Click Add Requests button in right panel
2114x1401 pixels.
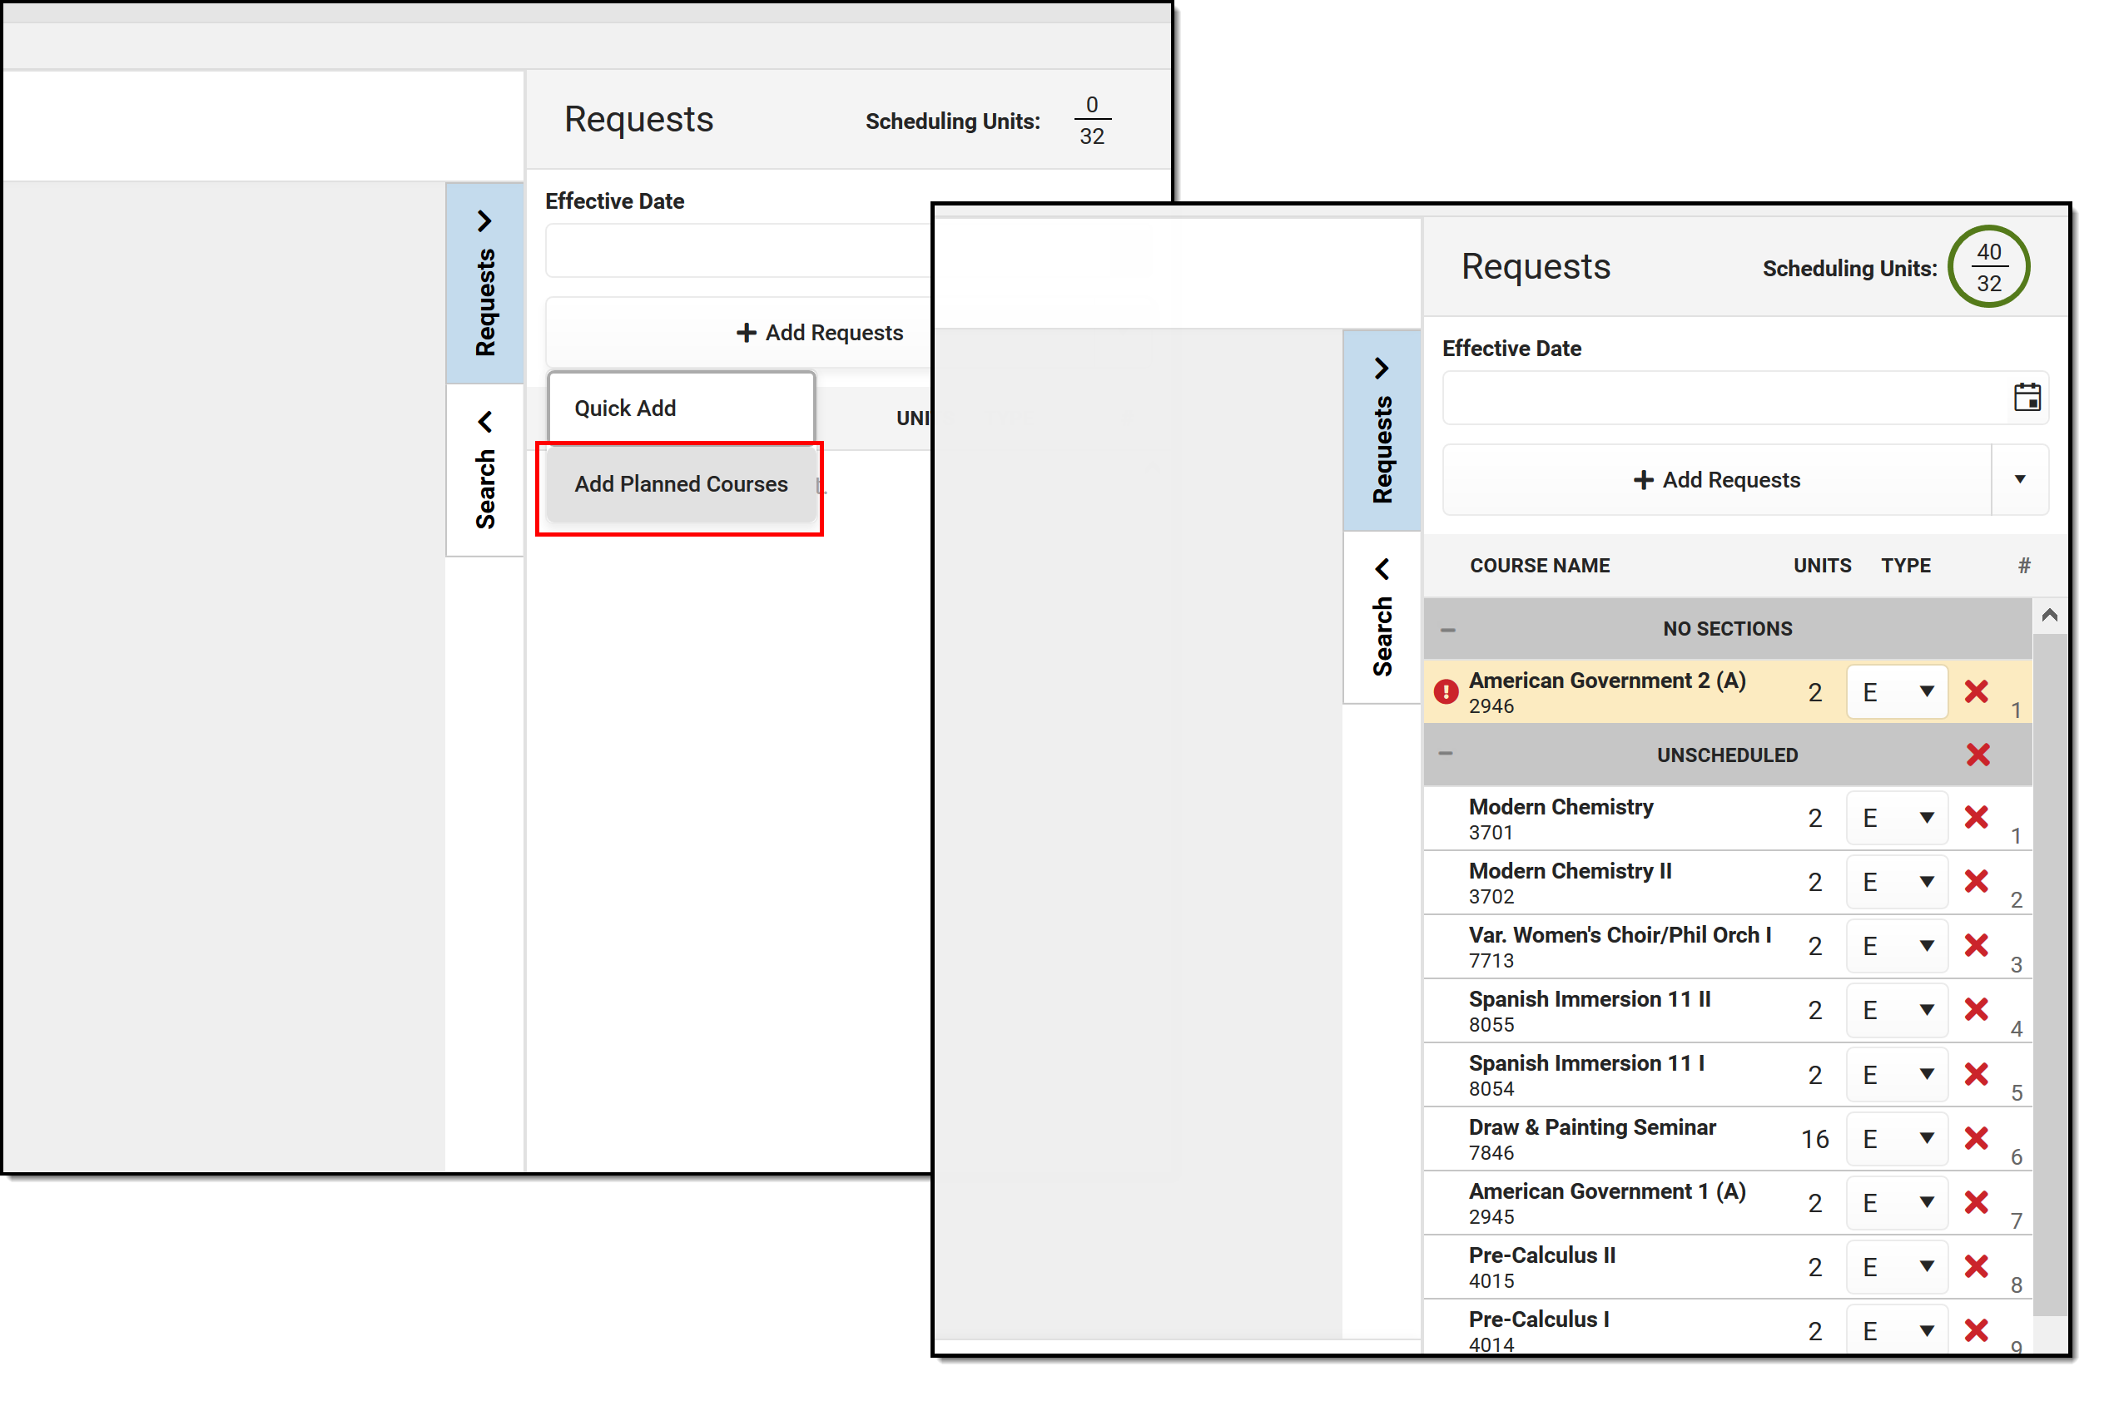[x=1715, y=480]
